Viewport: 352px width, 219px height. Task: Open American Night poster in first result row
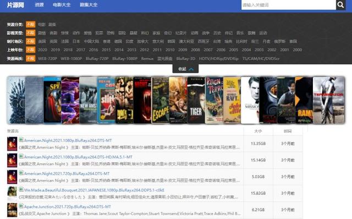point(12,144)
